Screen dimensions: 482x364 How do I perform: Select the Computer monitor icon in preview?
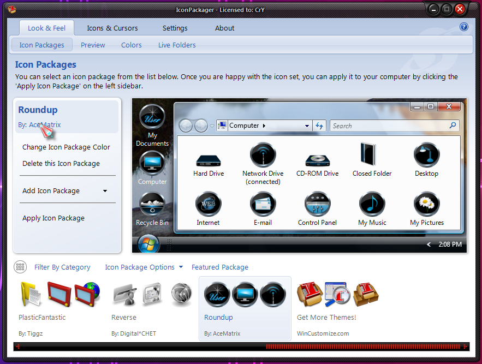(152, 163)
